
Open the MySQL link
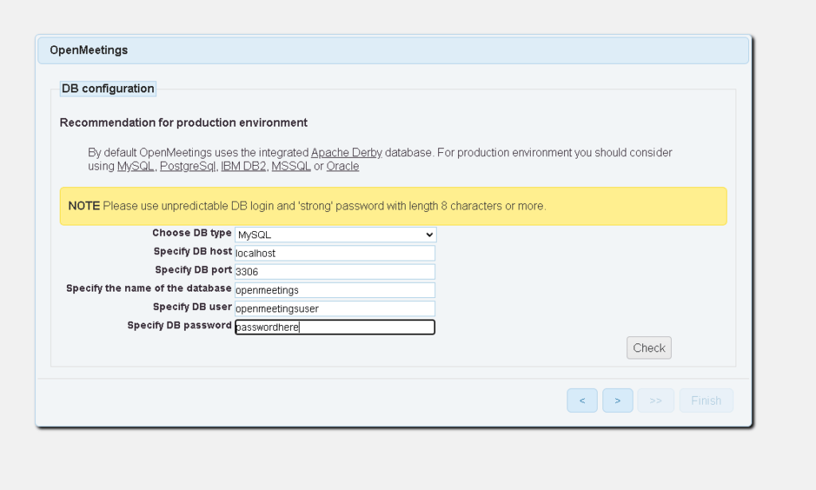pos(135,167)
